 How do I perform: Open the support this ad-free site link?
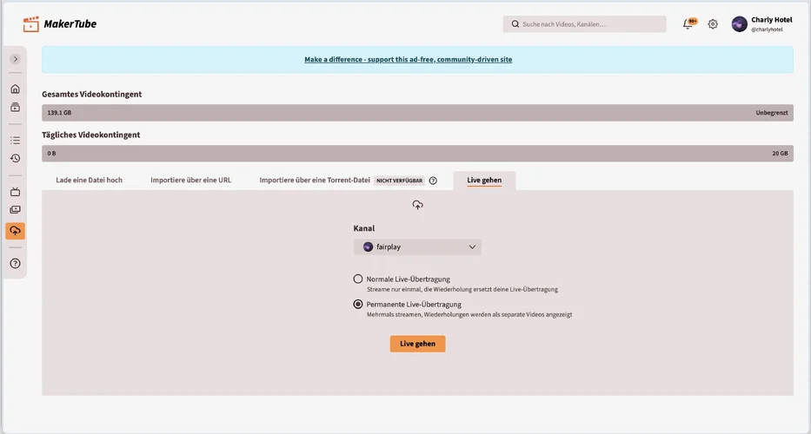coord(408,59)
